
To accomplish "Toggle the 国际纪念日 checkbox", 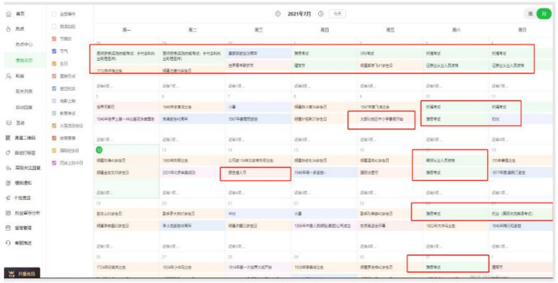I will click(54, 151).
